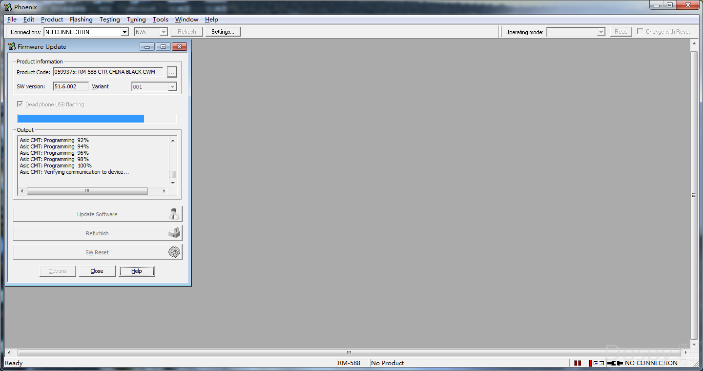Open the Help menu in menu bar
703x371 pixels.
(x=211, y=20)
